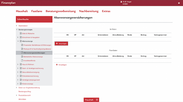Open the Beratungsvorbereitung menu
This screenshot has width=183, height=102.
pos(61,11)
